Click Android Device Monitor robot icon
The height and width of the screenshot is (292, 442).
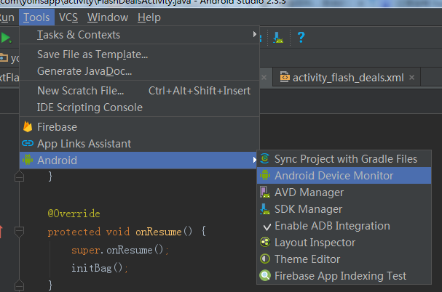265,175
